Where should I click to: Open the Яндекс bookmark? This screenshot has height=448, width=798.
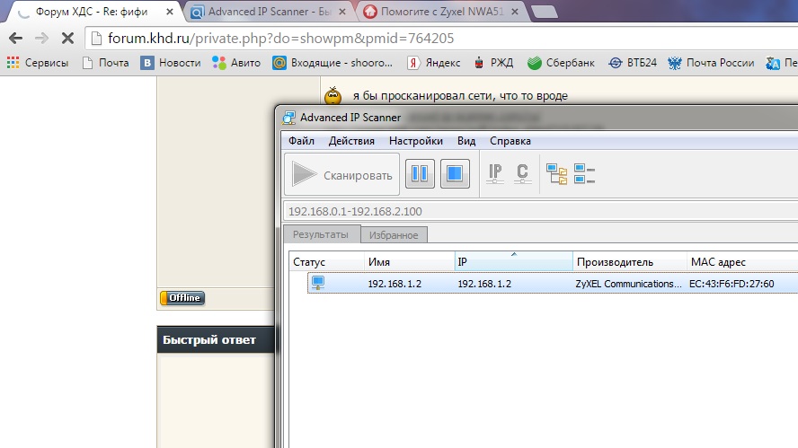(434, 63)
